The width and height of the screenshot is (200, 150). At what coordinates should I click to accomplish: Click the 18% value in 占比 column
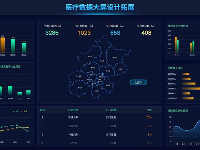coord(149,126)
